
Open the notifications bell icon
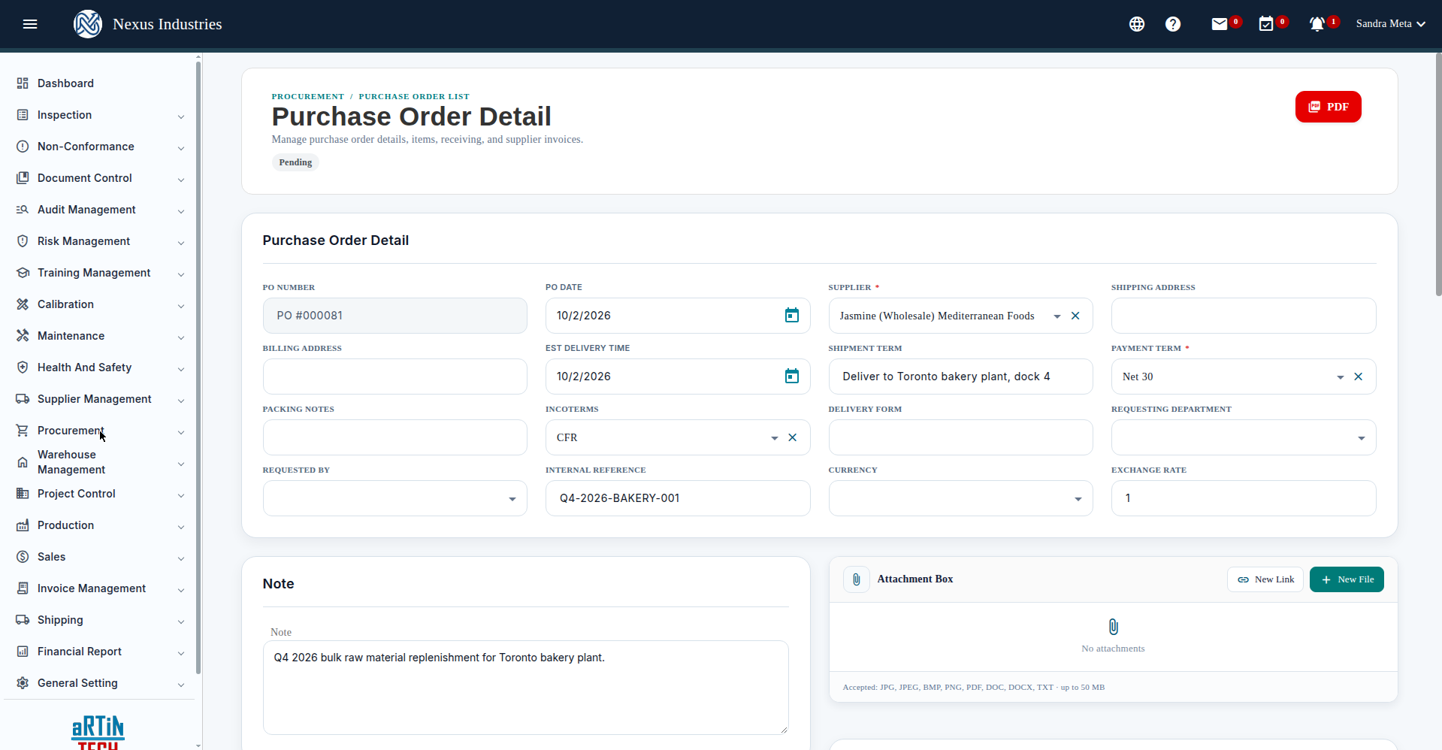pyautogui.click(x=1317, y=24)
